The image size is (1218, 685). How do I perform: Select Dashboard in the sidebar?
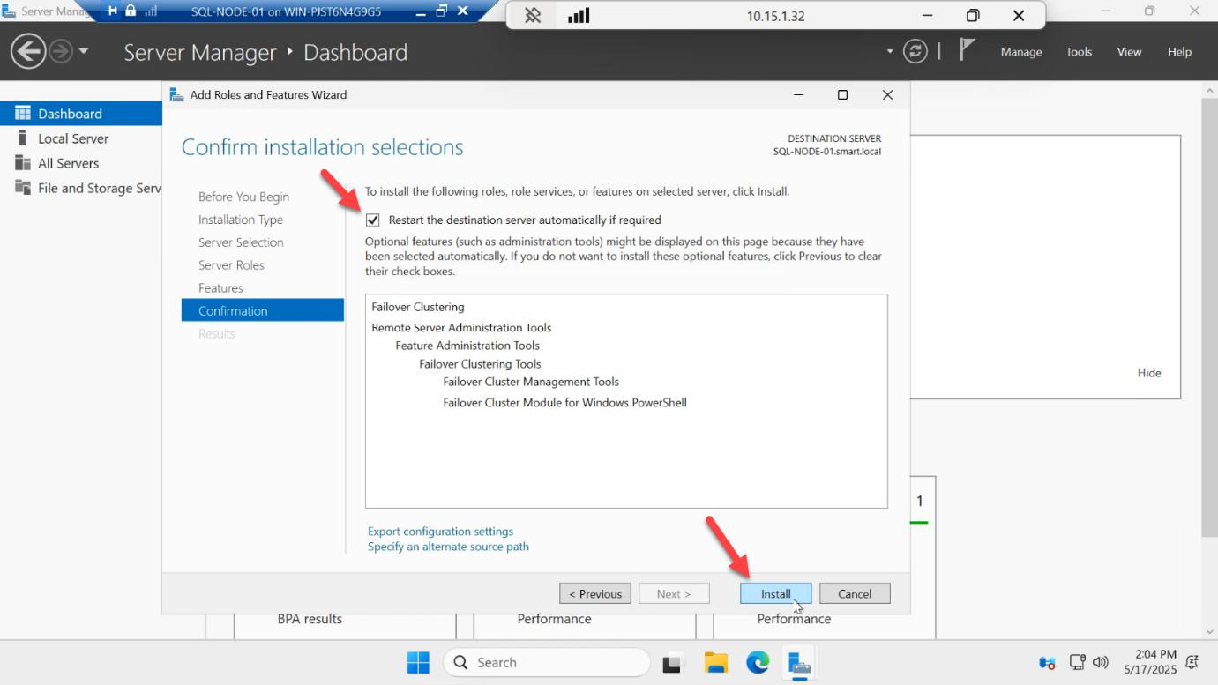click(81, 114)
